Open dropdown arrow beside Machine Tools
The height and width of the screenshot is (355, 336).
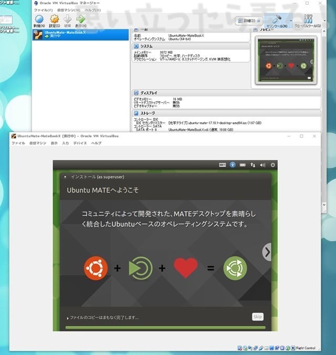coord(291,20)
